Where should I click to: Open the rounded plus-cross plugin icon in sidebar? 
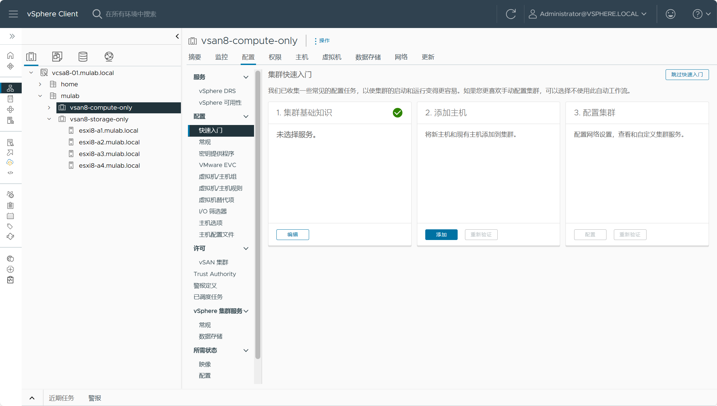coord(10,269)
